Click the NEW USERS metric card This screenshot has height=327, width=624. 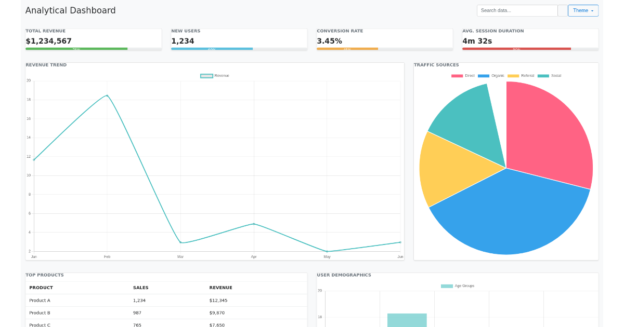click(x=239, y=38)
